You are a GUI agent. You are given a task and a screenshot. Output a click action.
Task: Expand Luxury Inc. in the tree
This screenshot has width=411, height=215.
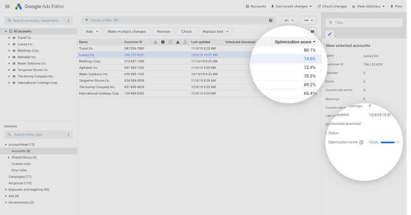9,44
